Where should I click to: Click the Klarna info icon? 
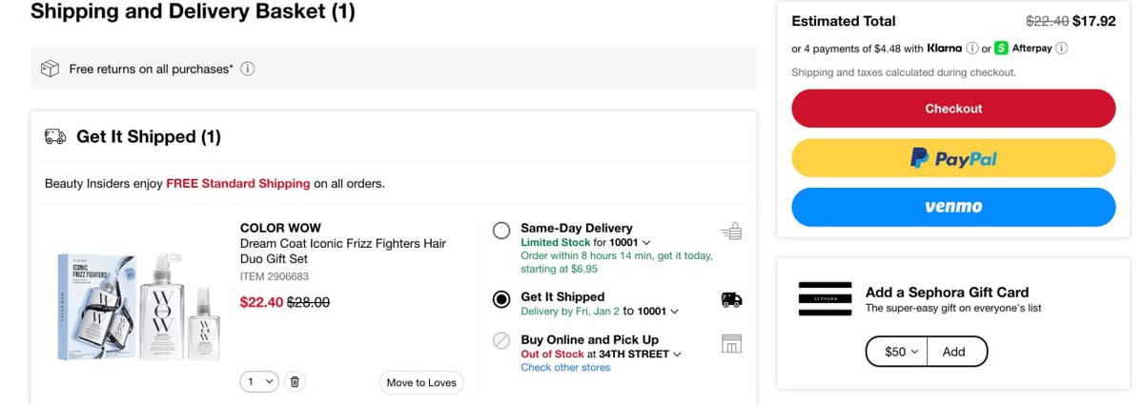971,49
